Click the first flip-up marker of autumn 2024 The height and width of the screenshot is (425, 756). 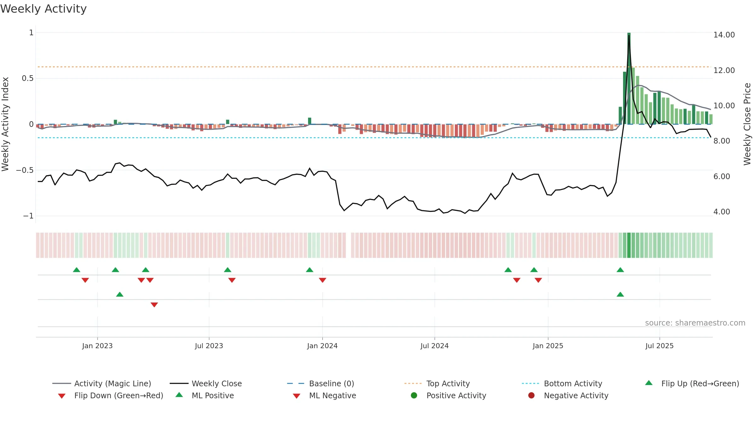[x=508, y=270]
